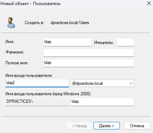Viewport: 153px width, 133px height.
Task: Click the empty Фамилия (last name) field
Action: pos(89,52)
